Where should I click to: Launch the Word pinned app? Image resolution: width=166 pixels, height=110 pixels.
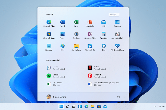[x=63, y=22]
